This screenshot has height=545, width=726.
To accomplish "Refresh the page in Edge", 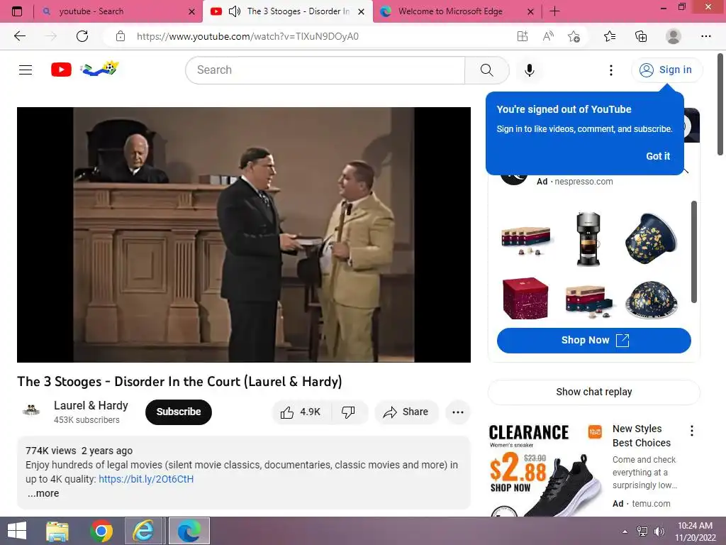I will [82, 36].
